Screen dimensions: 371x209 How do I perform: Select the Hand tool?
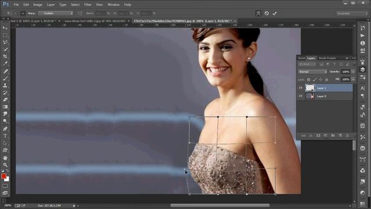(5, 158)
